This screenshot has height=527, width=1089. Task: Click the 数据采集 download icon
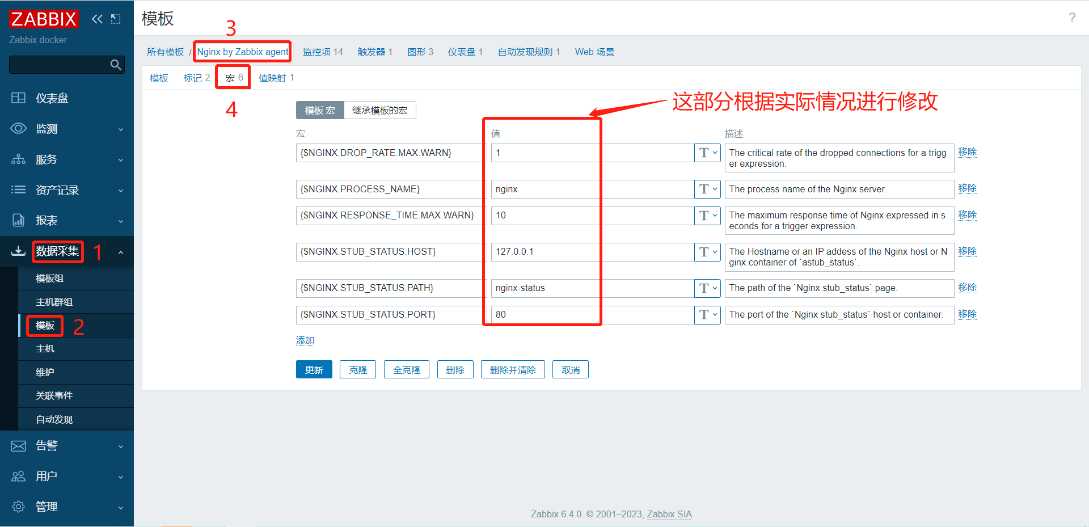(18, 251)
